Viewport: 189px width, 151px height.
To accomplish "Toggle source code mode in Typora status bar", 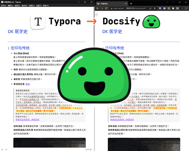I will (6, 149).
